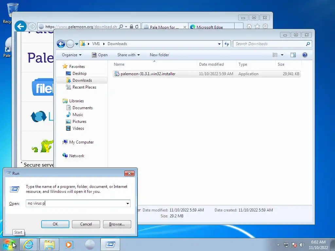
Task: Open Recent Places in the sidebar
Action: 84,87
